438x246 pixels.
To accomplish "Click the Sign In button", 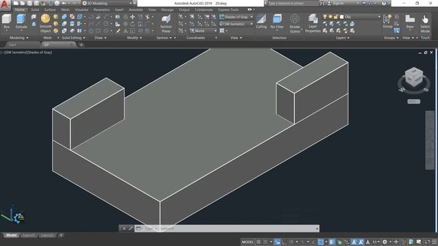I will (335, 3).
